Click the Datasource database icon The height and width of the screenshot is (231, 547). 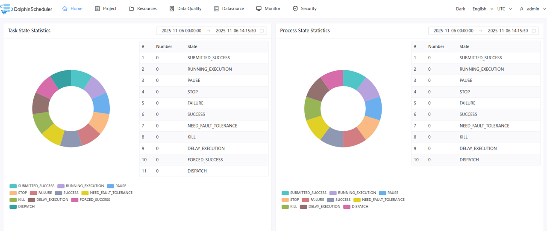tap(217, 9)
